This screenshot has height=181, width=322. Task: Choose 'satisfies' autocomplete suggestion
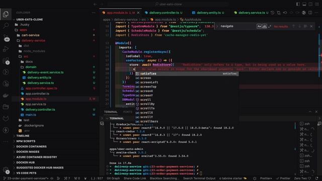point(187,74)
